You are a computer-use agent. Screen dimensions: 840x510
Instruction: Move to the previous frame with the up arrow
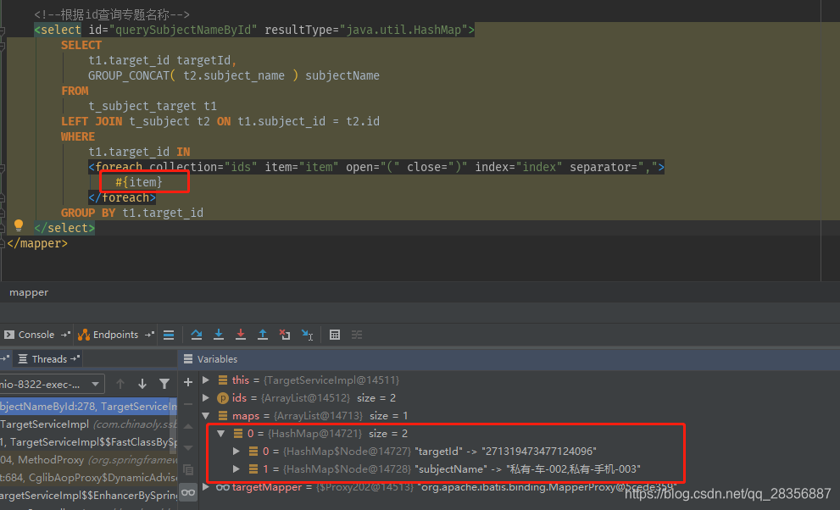pos(120,384)
